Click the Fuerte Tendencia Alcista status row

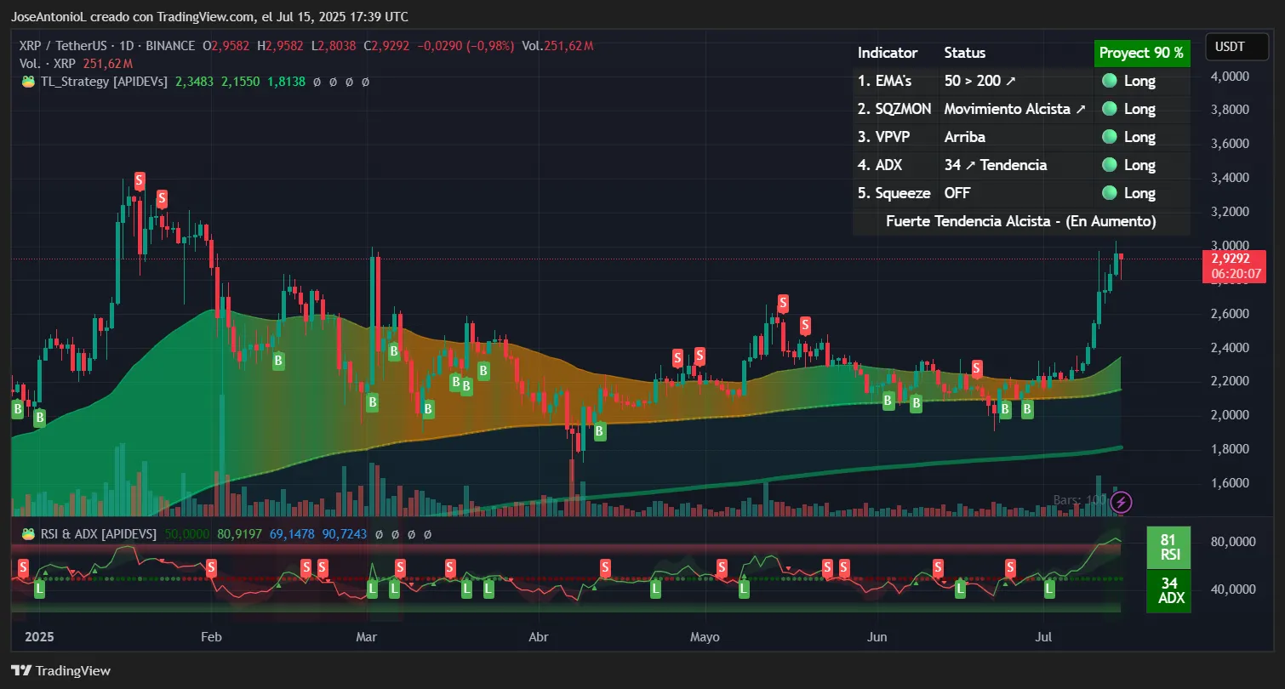tap(1021, 221)
